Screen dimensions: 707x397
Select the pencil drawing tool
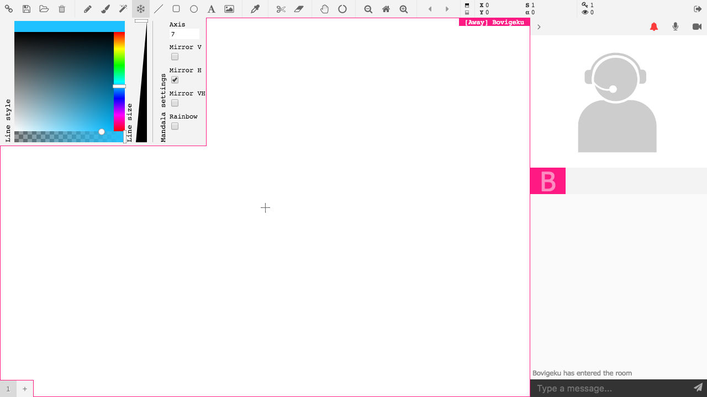[x=87, y=9]
